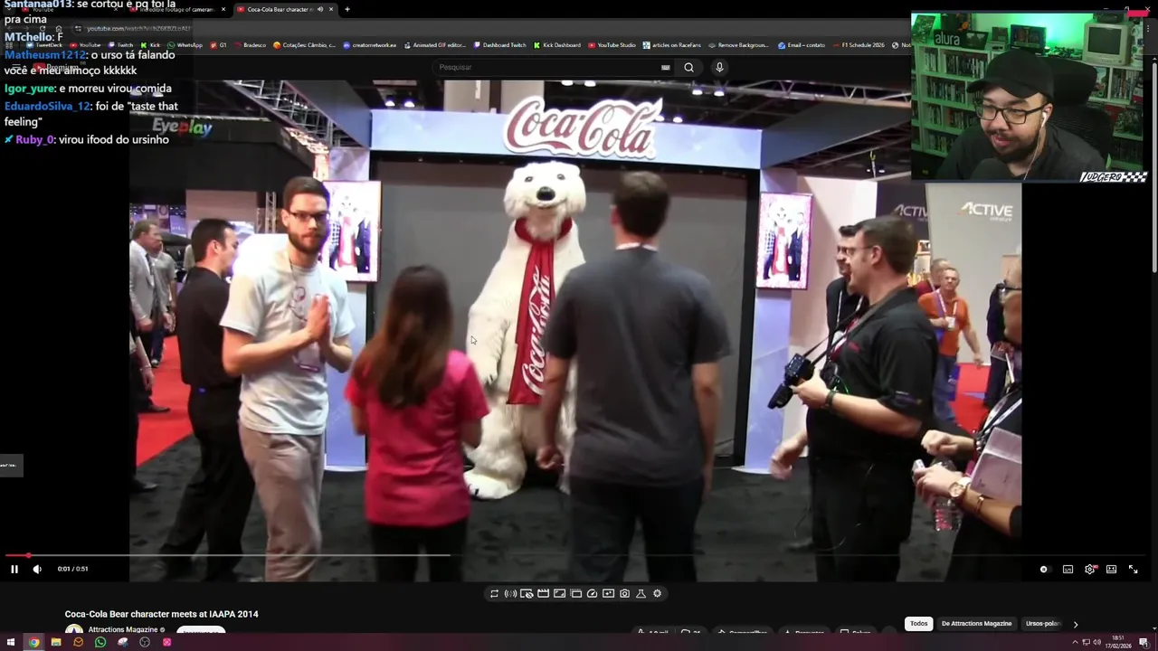The height and width of the screenshot is (651, 1158).
Task: Open the Windows Start menu
Action: [11, 642]
